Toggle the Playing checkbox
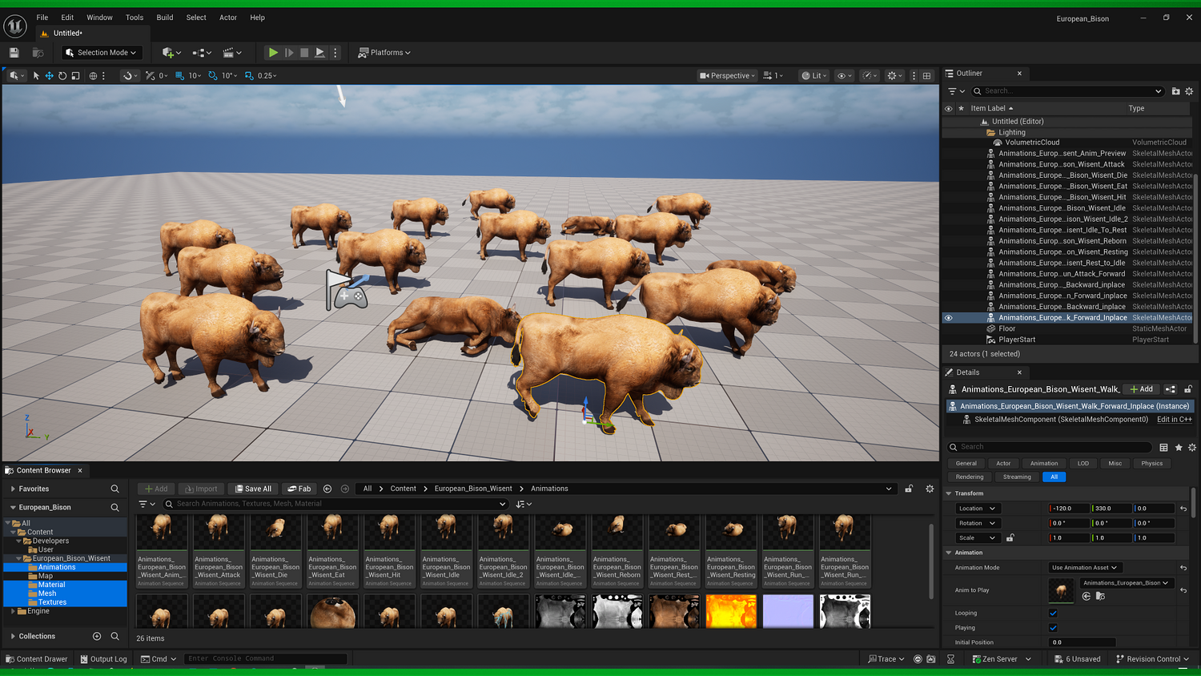 (1053, 628)
